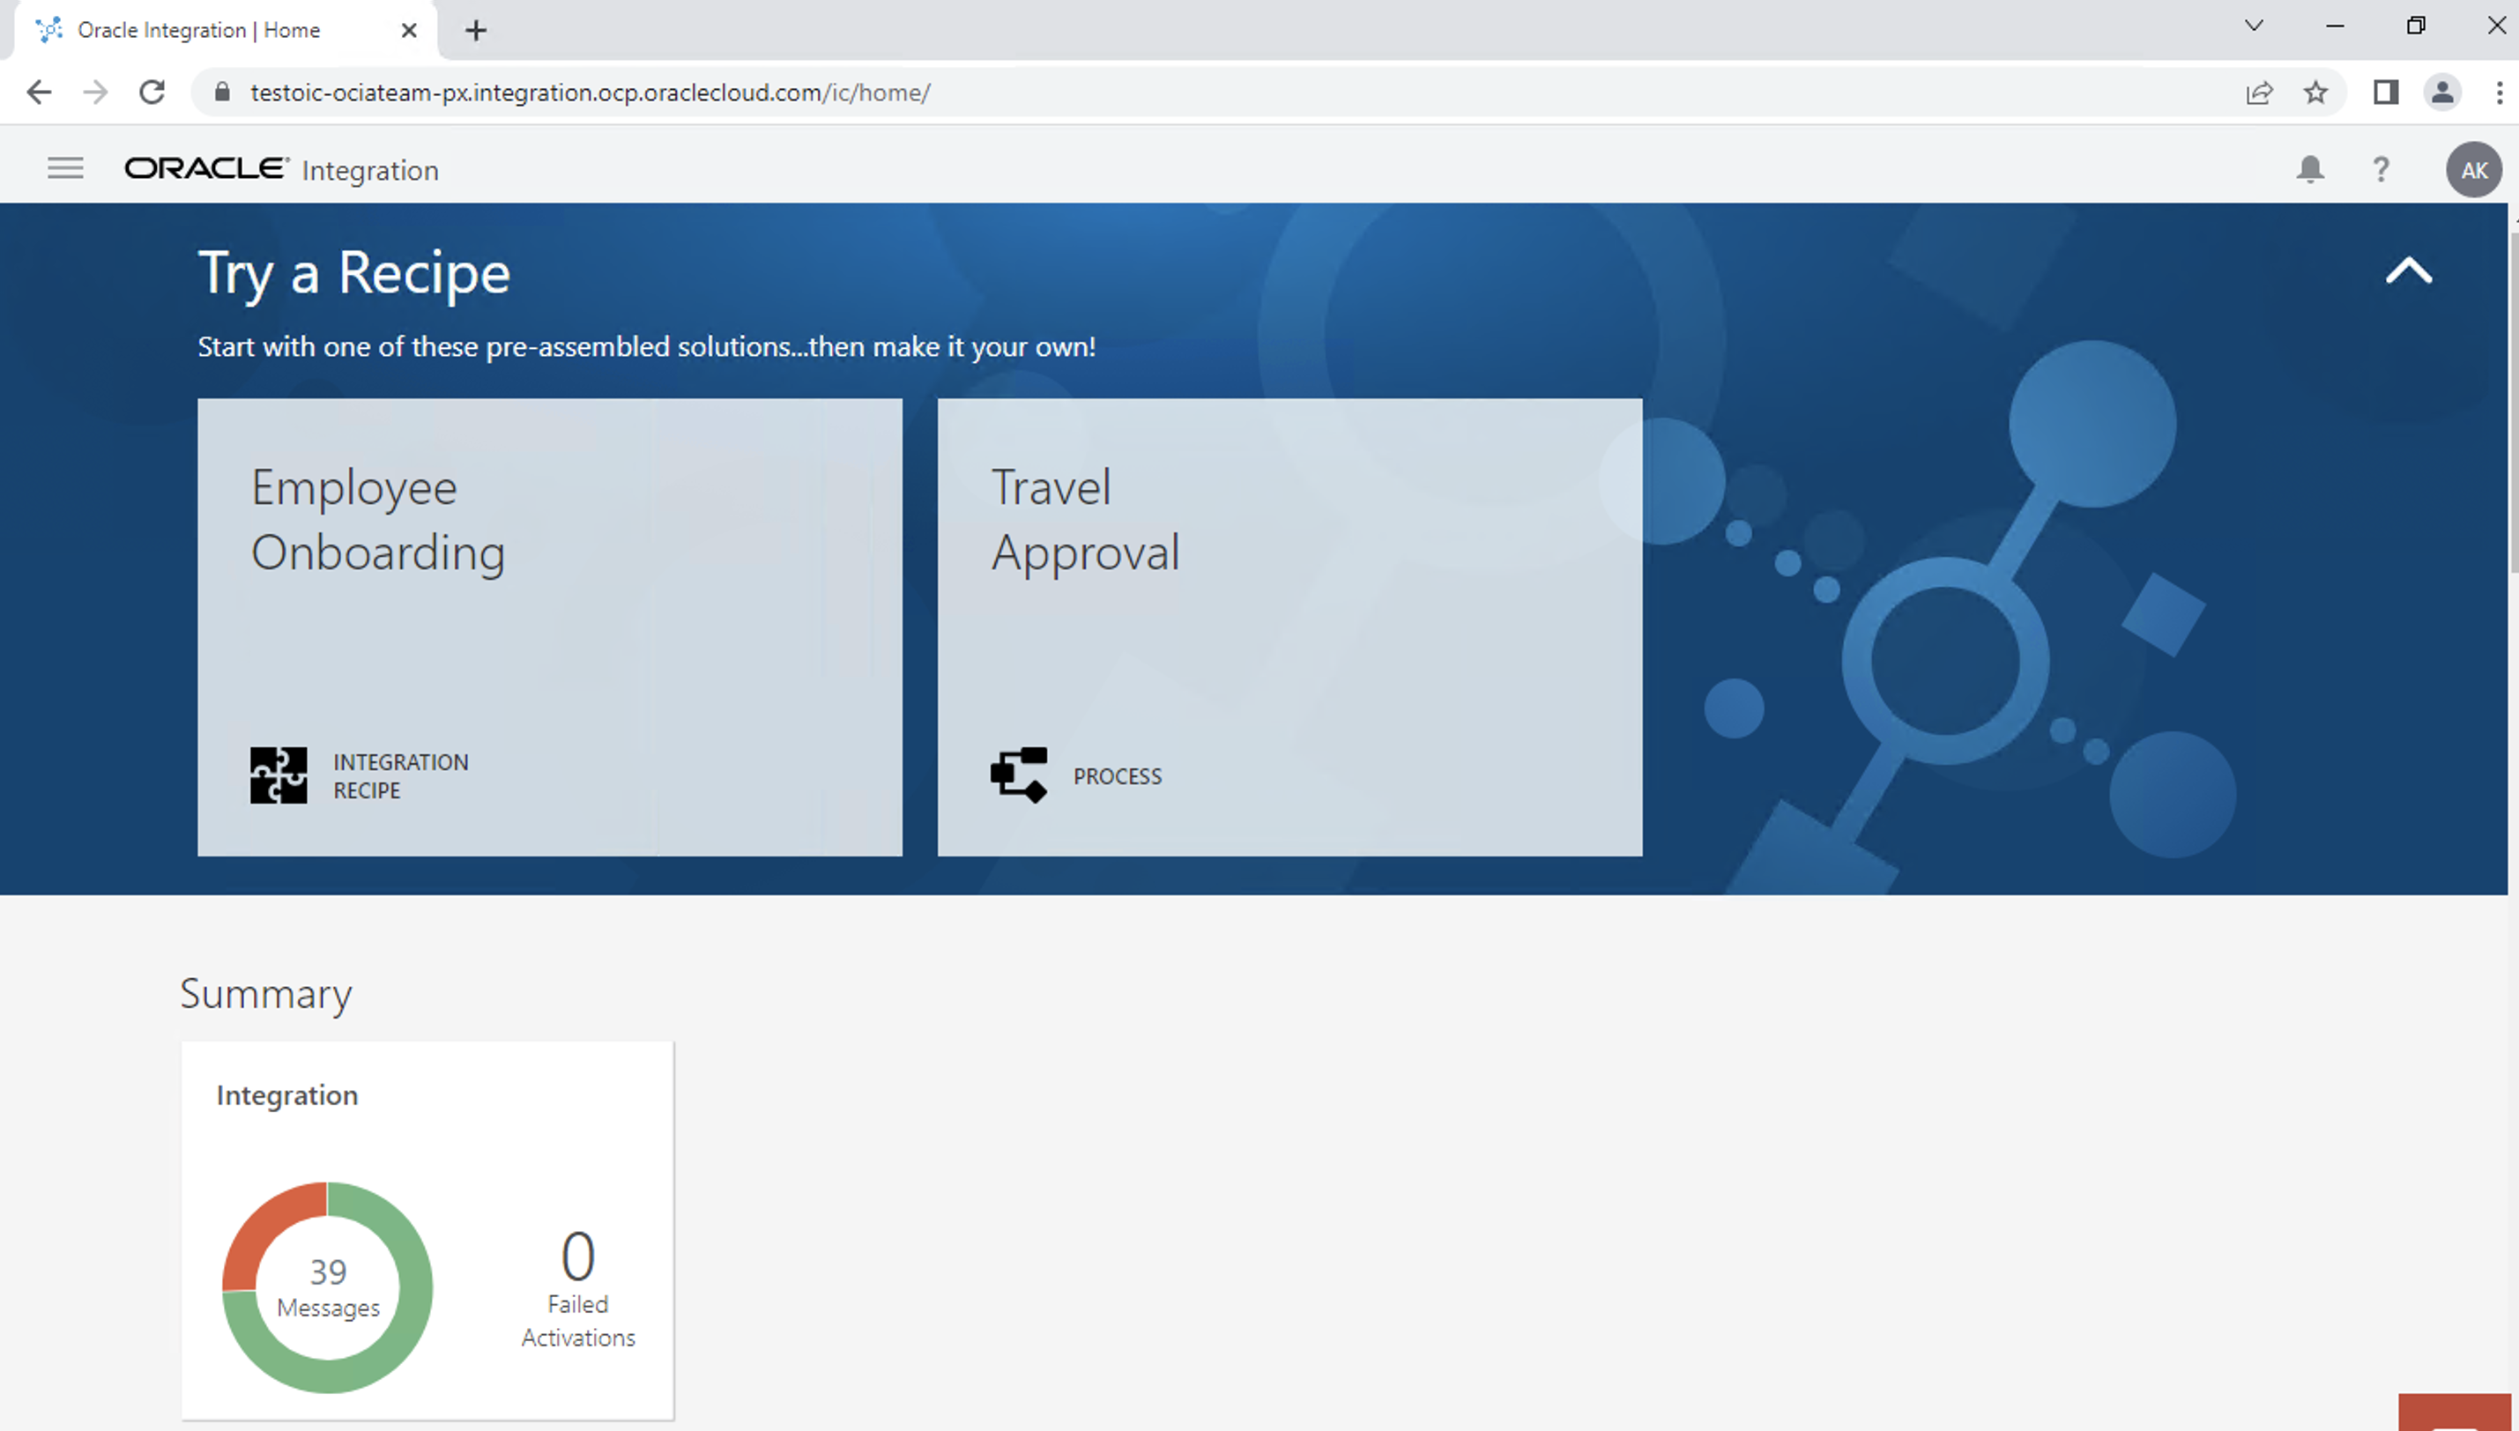Bookmark this page with the star icon
This screenshot has width=2519, height=1431.
pos(2315,93)
